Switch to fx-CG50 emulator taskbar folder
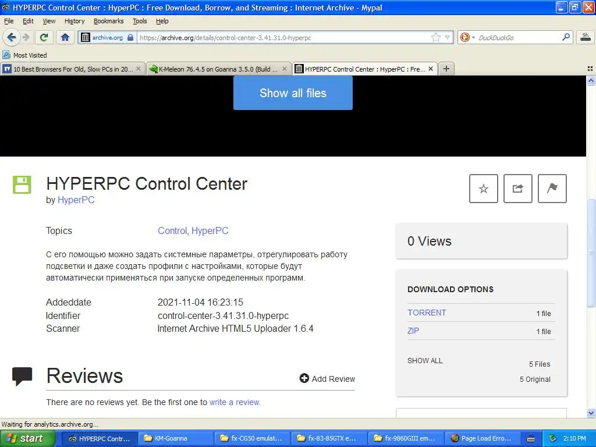Screen dimensions: 596x447 coord(252,439)
